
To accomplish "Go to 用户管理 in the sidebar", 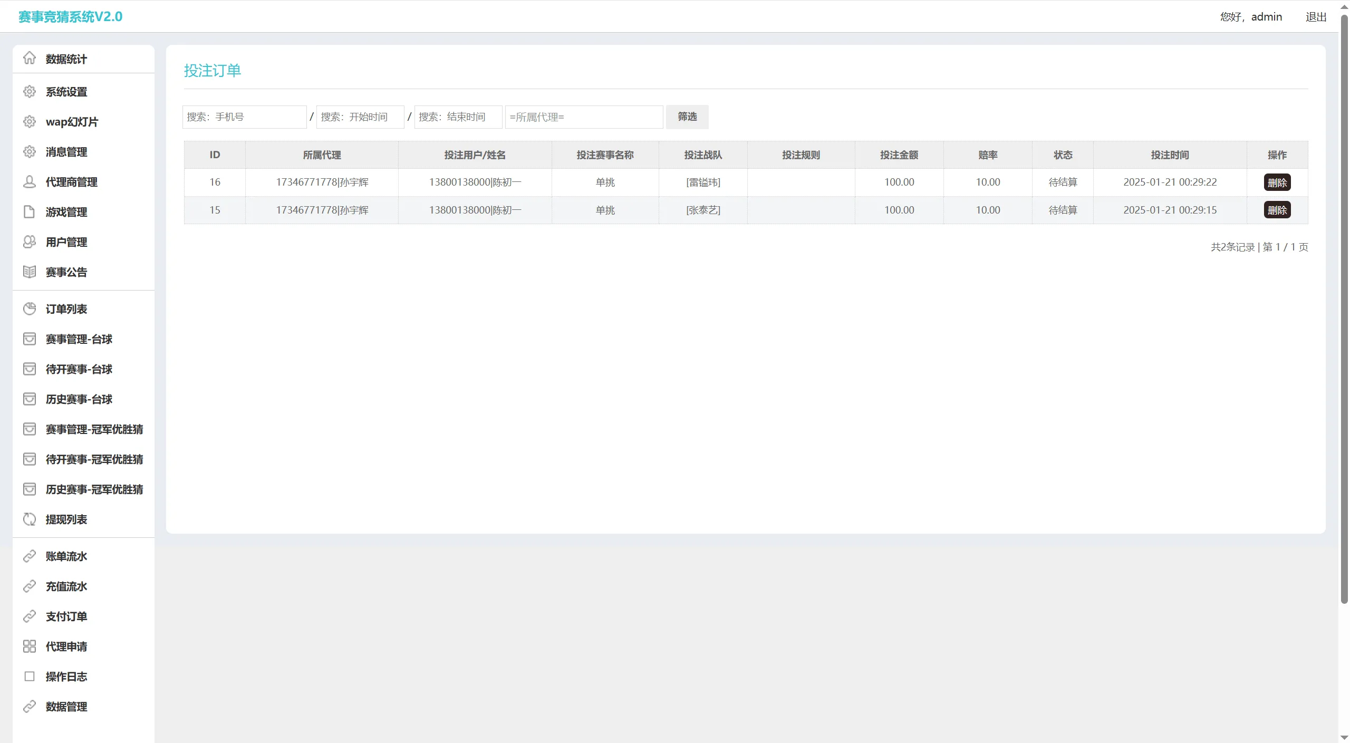I will 66,242.
